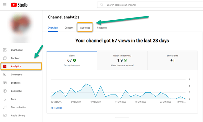Open the Dashboard sidebar item
Screen dimensions: 203x122
coord(21,50)
